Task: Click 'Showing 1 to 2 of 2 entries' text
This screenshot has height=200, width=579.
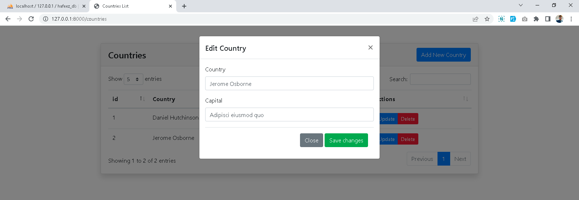Action: [142, 161]
